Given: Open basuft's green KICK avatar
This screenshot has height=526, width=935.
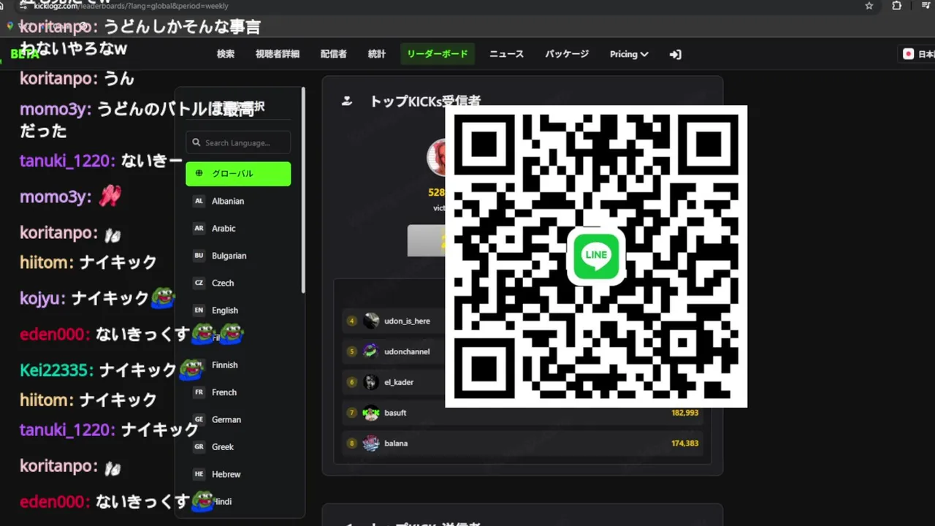Looking at the screenshot, I should click(x=371, y=413).
